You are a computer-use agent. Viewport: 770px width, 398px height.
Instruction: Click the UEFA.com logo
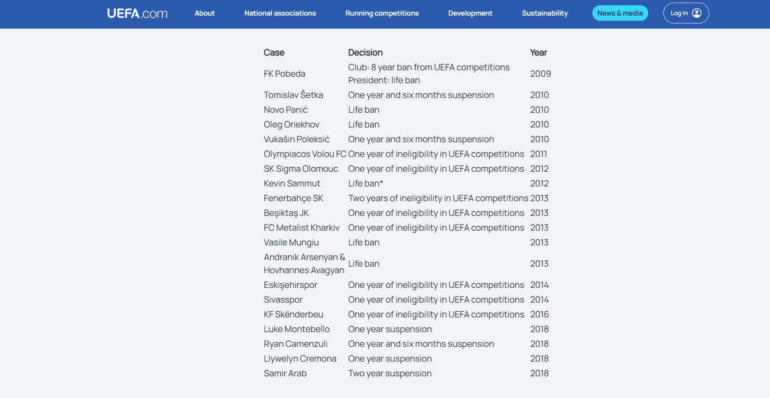pos(137,13)
